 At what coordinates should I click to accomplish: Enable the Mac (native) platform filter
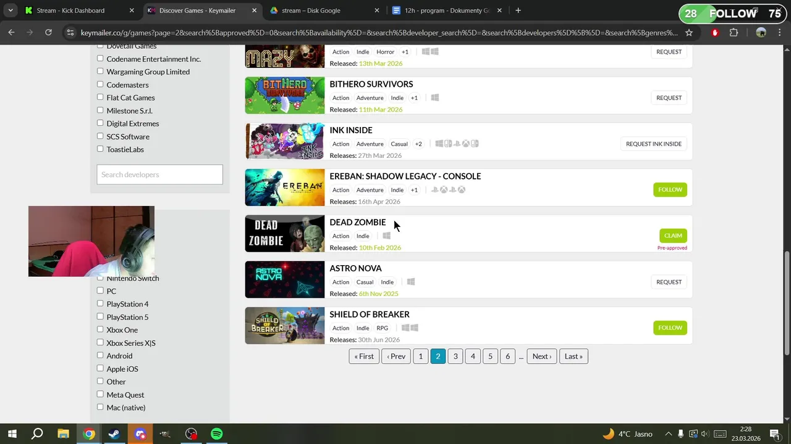point(100,408)
